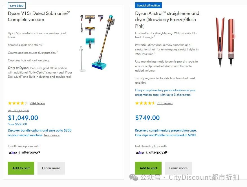Click the Afterpay logo under the Airstrait
Screen dimensions: 247x187
point(158,153)
